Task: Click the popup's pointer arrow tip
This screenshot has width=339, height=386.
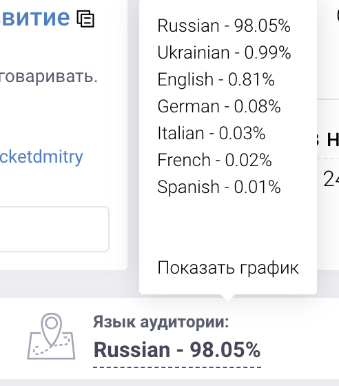Action: (x=228, y=298)
